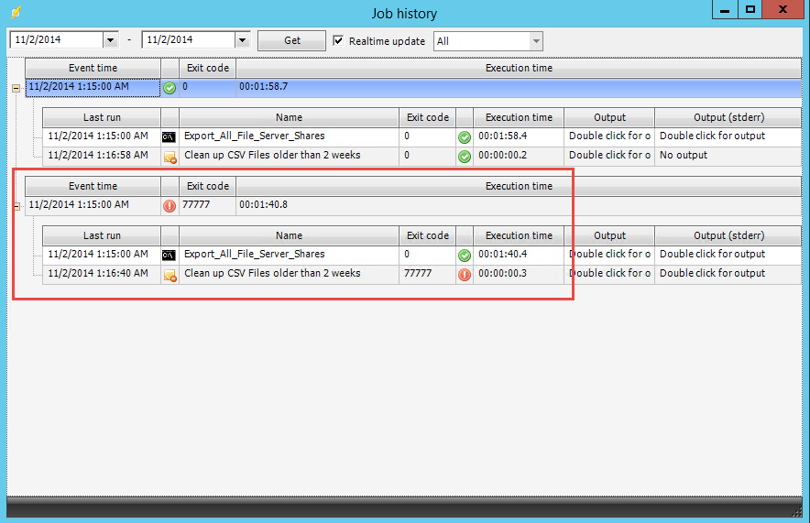The width and height of the screenshot is (810, 523).
Task: Sort by first Event time column header
Action: tap(93, 68)
